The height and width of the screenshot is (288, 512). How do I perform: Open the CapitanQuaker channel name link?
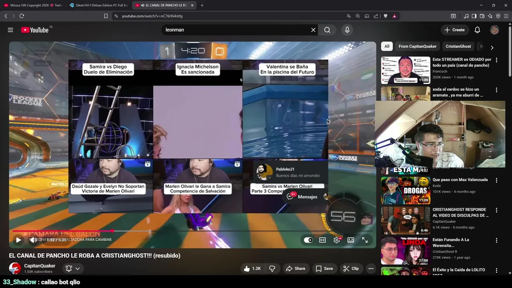point(40,266)
